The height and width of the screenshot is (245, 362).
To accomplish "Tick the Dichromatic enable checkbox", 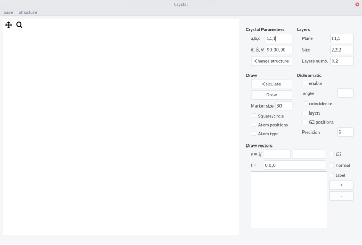I will 305,83.
